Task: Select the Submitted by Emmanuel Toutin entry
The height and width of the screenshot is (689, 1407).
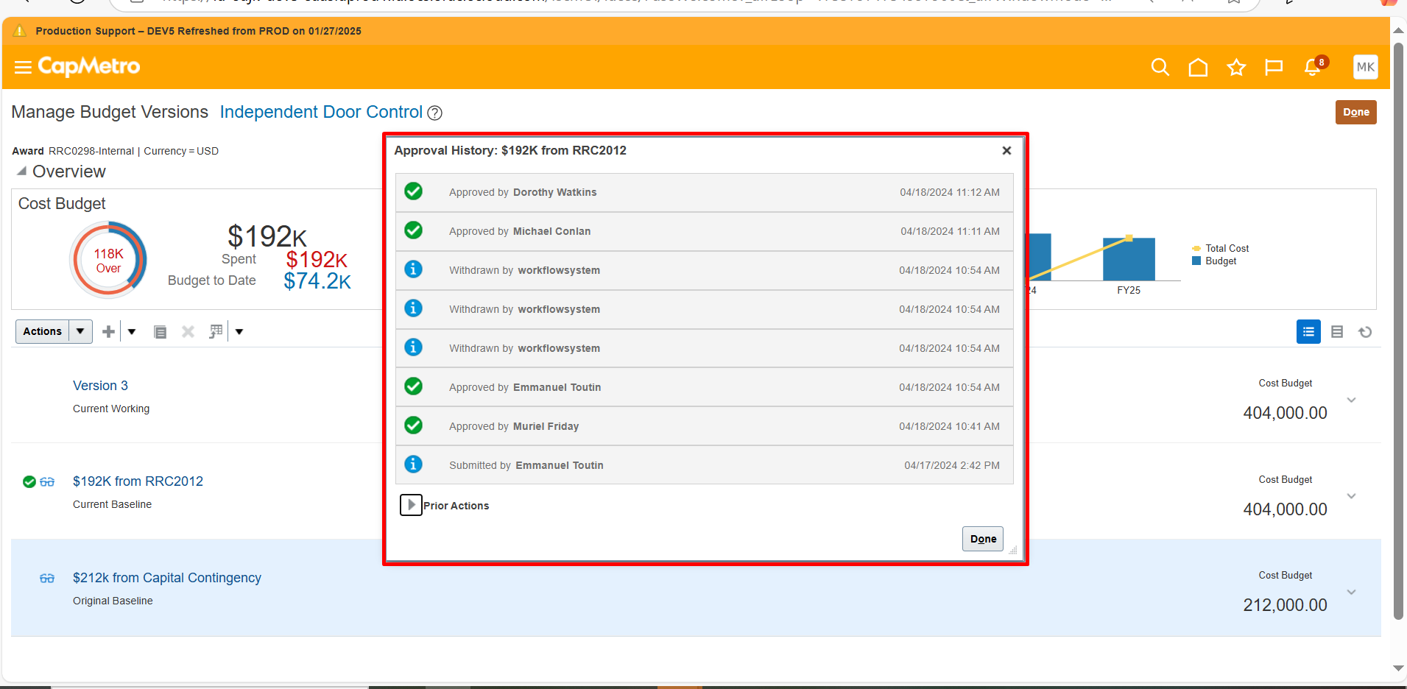Action: (x=705, y=465)
